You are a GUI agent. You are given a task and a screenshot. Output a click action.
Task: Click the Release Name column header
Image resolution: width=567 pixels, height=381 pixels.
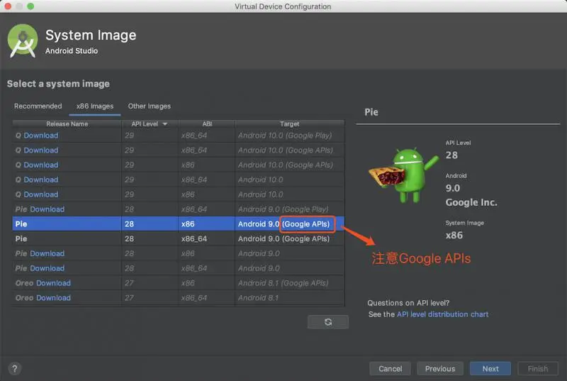[x=67, y=123]
